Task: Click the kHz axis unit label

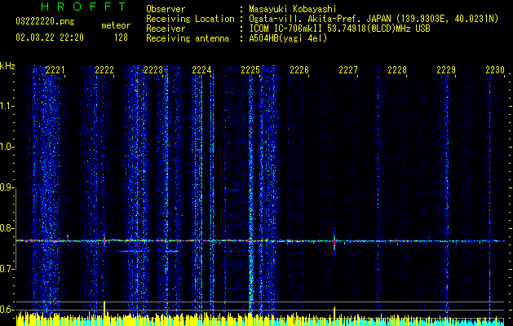Action: point(7,66)
